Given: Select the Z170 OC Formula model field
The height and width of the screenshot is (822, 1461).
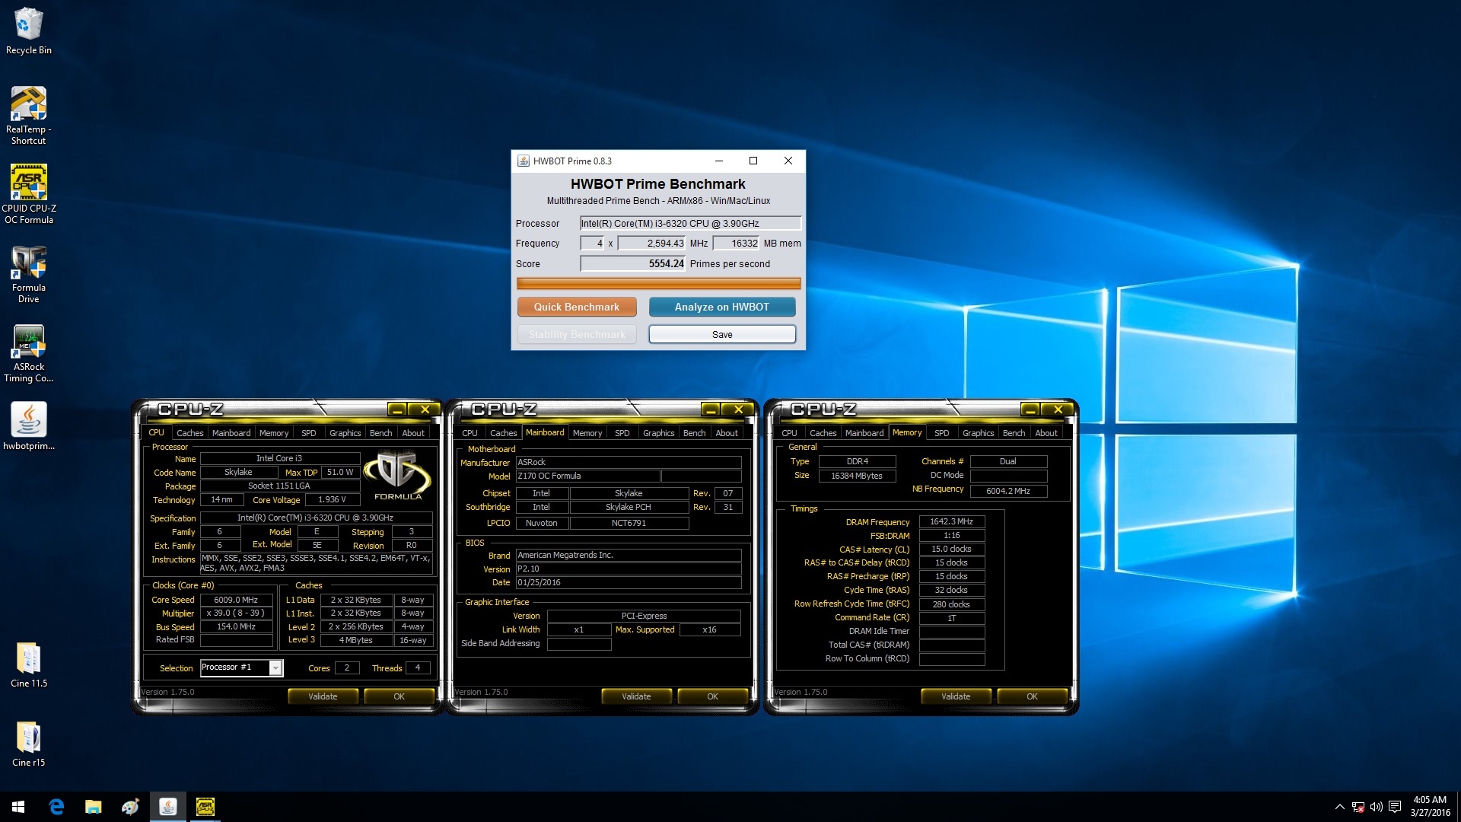Looking at the screenshot, I should point(587,476).
